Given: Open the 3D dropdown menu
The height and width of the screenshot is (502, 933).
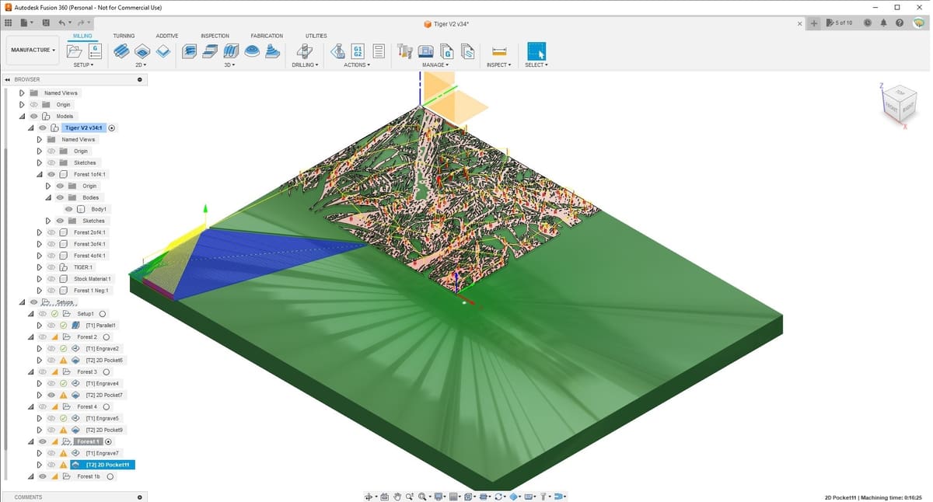Looking at the screenshot, I should pyautogui.click(x=229, y=65).
